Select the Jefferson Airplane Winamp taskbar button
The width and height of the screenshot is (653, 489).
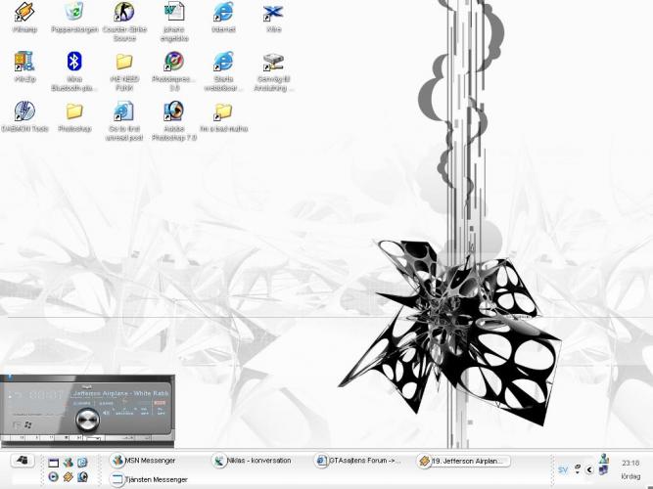pos(463,461)
